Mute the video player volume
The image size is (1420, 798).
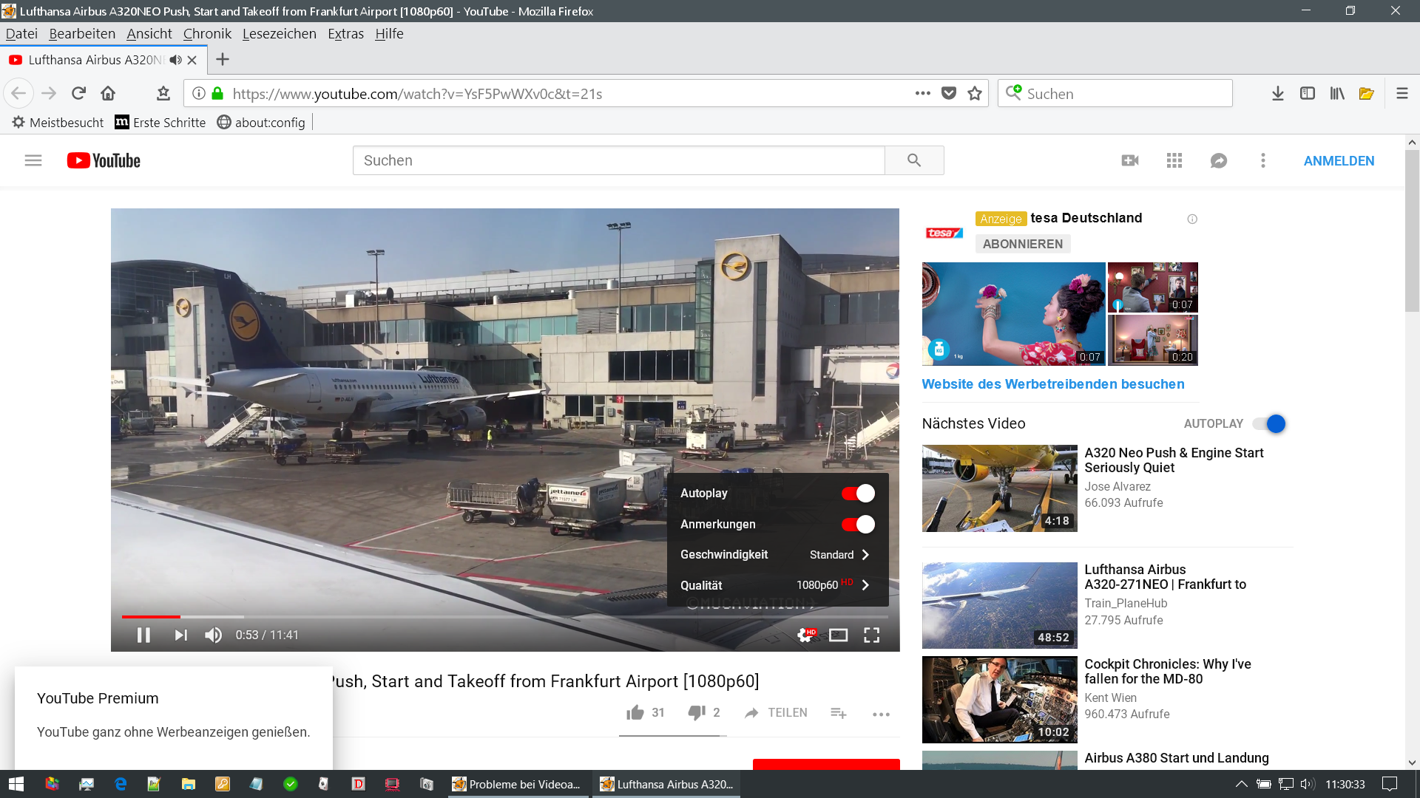coord(213,635)
